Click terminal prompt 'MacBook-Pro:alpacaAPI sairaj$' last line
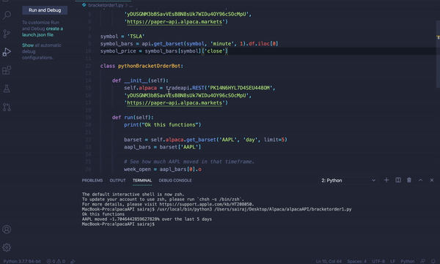Screen dimensions: 440x264 pos(118,224)
